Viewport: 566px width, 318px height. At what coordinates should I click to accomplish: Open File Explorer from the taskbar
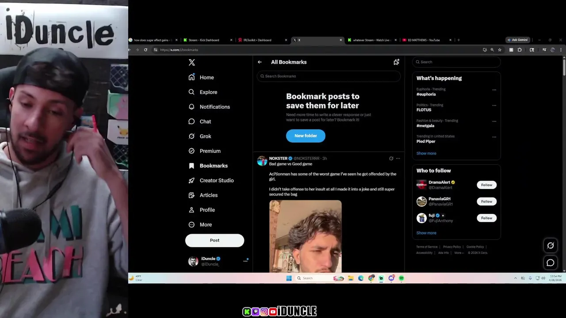pos(351,278)
